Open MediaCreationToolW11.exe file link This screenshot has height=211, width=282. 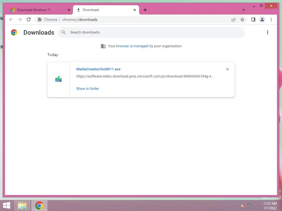(98, 69)
